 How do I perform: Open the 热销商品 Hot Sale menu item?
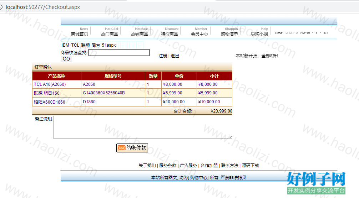click(140, 32)
